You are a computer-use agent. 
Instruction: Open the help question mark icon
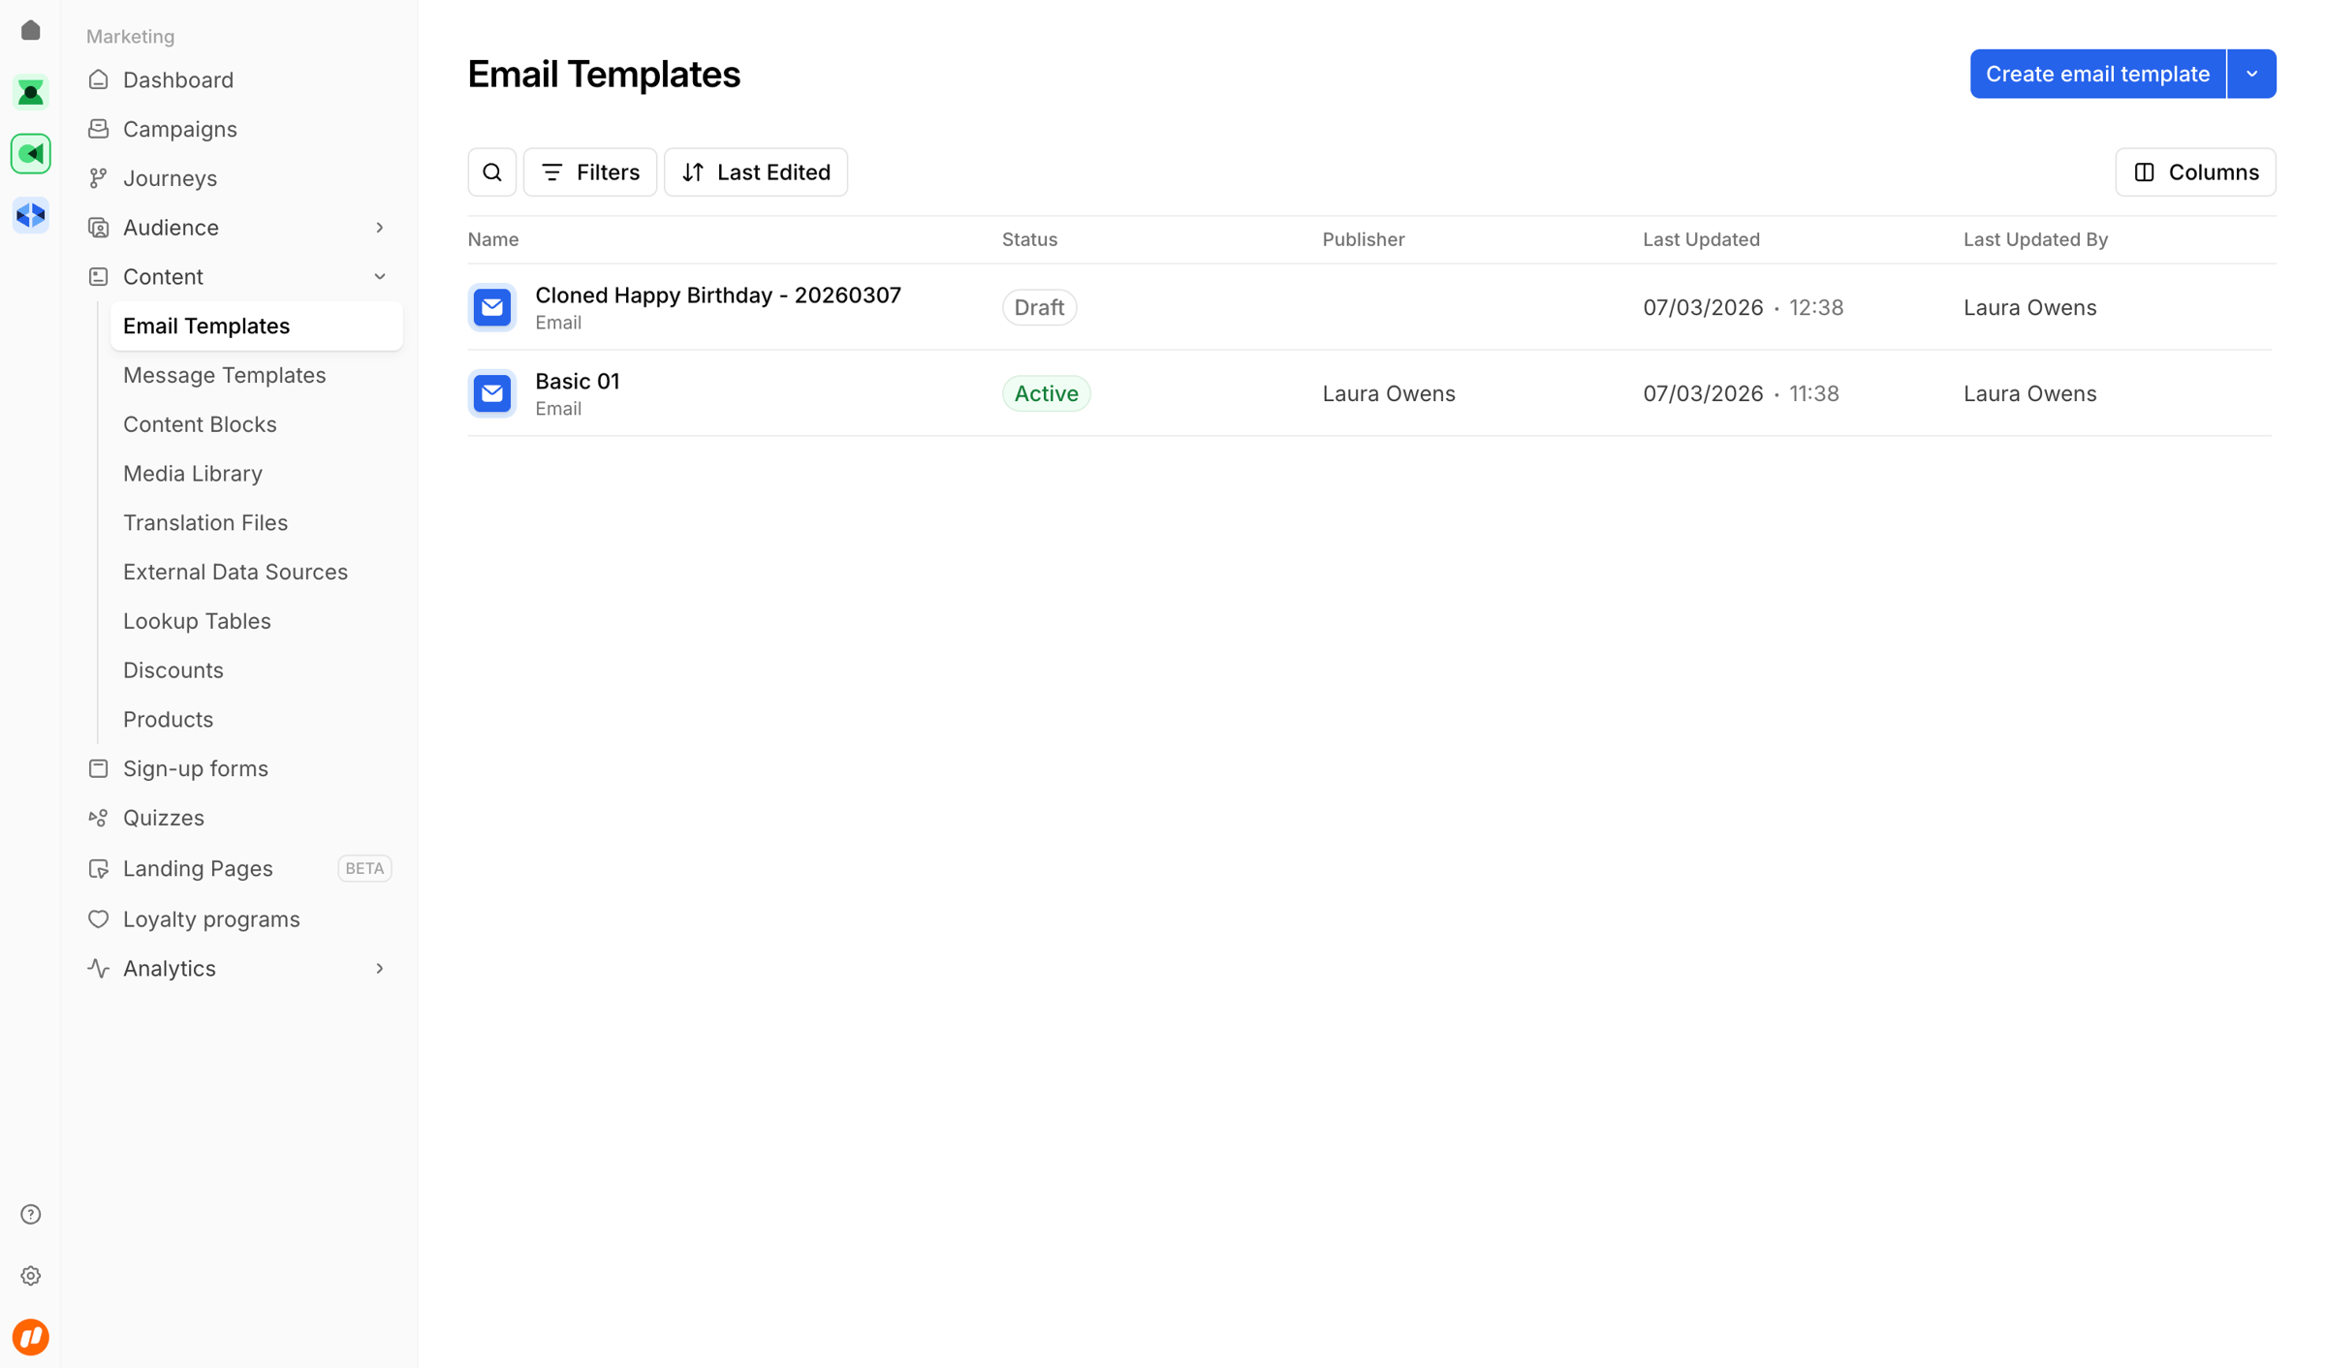tap(31, 1214)
